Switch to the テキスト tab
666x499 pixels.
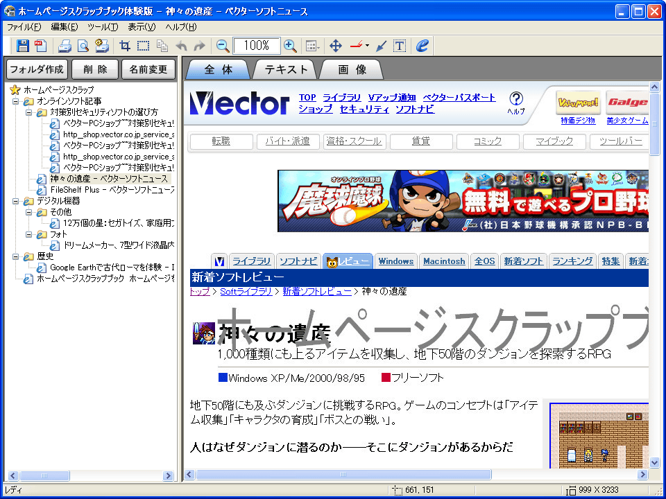tap(285, 69)
